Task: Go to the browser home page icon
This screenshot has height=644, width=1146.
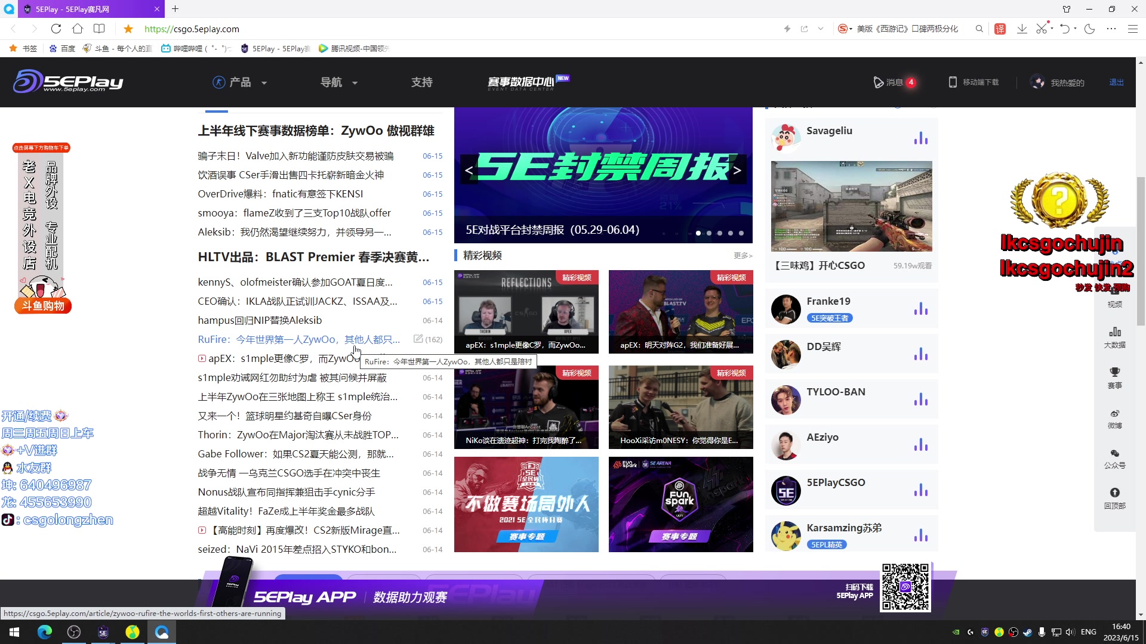Action: point(78,29)
